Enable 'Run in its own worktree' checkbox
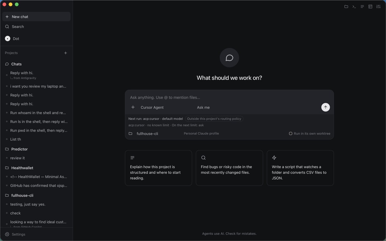 pyautogui.click(x=290, y=133)
